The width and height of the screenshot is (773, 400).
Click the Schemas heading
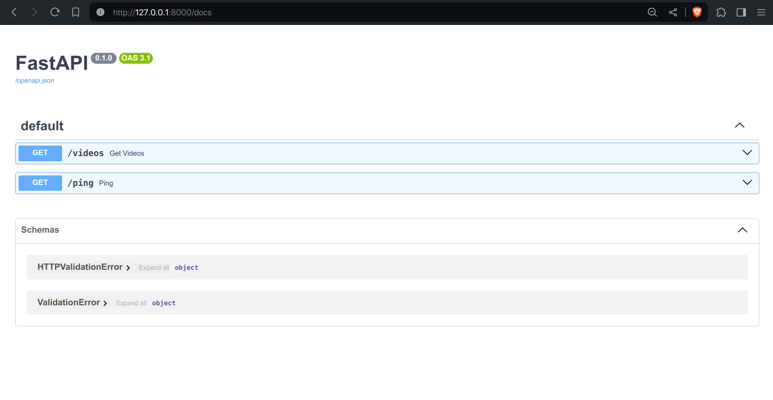point(40,230)
